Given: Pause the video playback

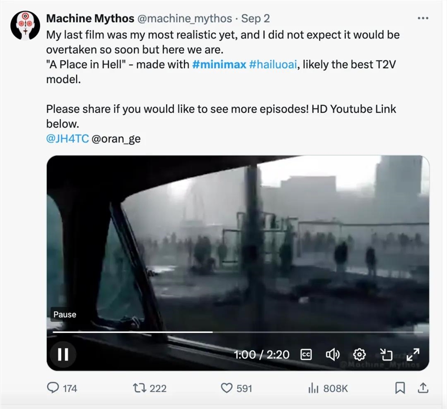Looking at the screenshot, I should 63,354.
